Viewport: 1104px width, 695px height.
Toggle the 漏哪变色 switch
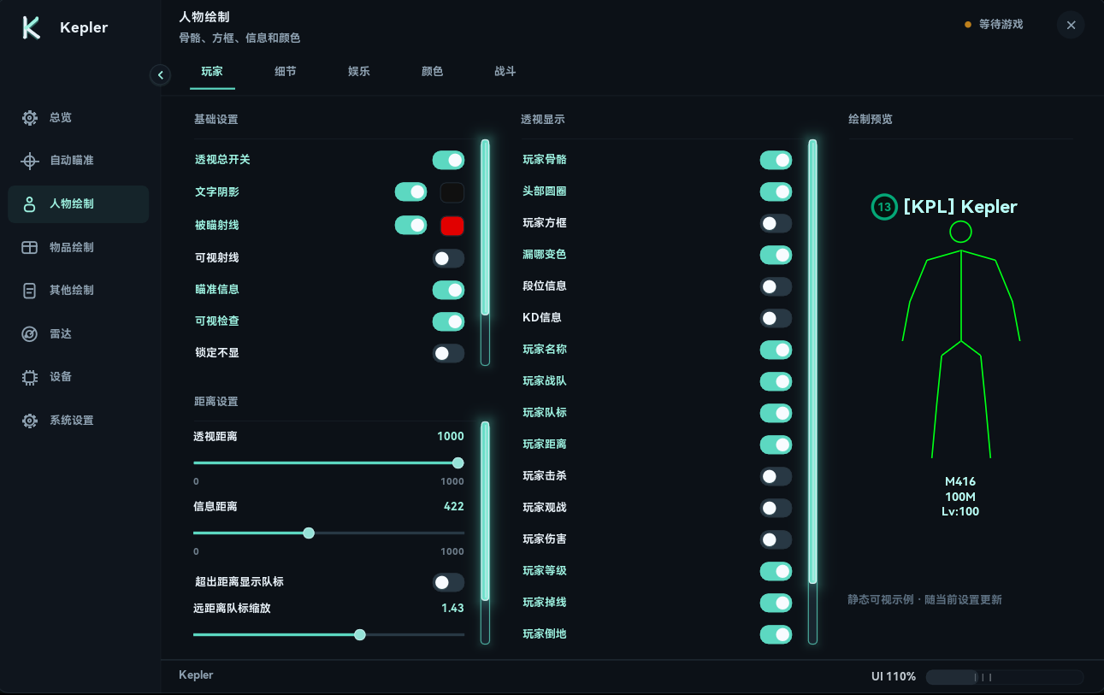point(776,255)
